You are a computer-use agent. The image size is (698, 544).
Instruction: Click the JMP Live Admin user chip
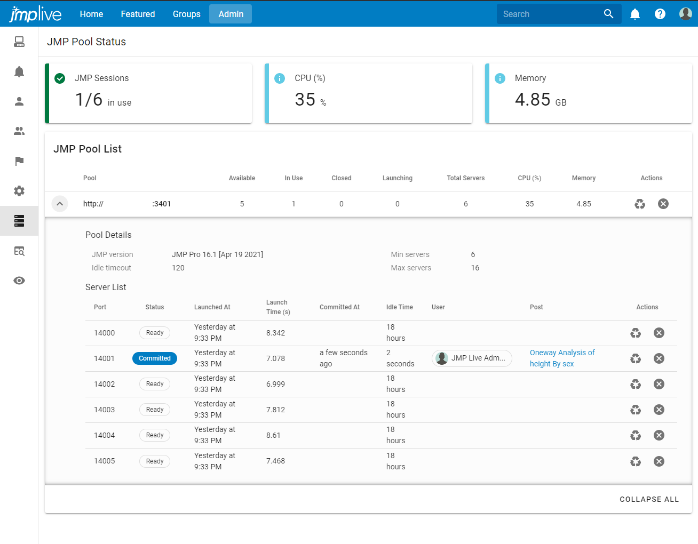click(472, 358)
